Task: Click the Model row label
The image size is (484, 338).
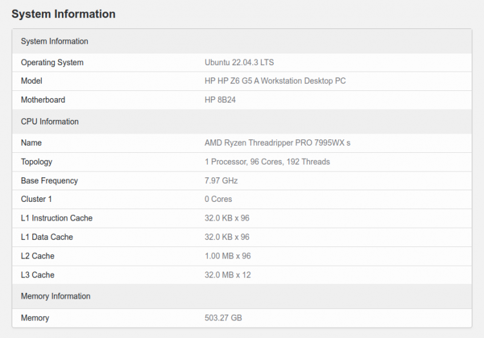Action: (x=32, y=81)
